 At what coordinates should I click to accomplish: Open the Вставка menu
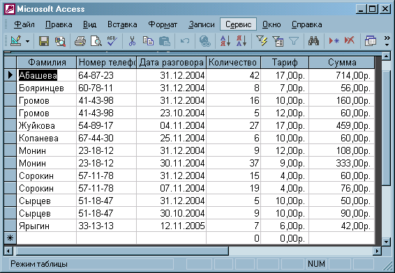coord(122,24)
